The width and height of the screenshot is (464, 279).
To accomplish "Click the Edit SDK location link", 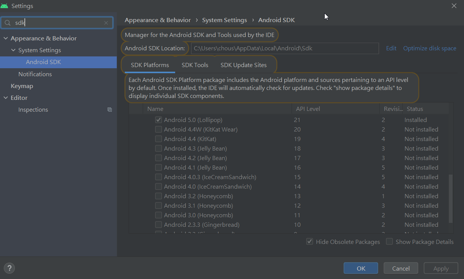I will point(391,48).
